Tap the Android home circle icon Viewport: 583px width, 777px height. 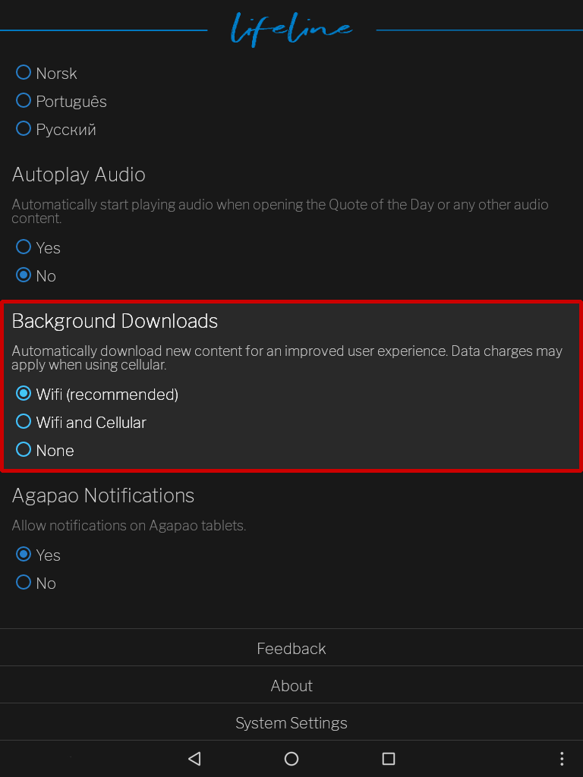(x=291, y=758)
